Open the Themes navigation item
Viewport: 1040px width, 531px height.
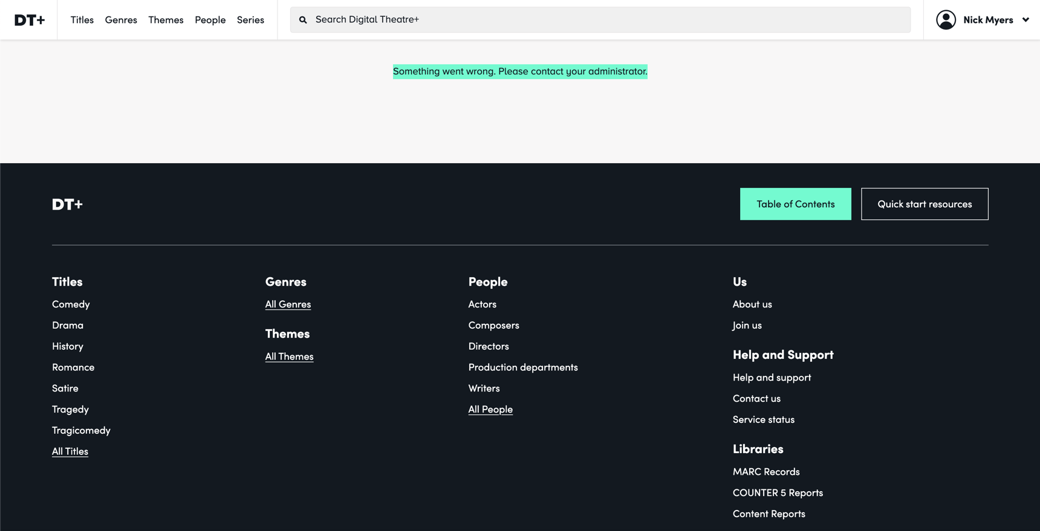click(x=166, y=20)
